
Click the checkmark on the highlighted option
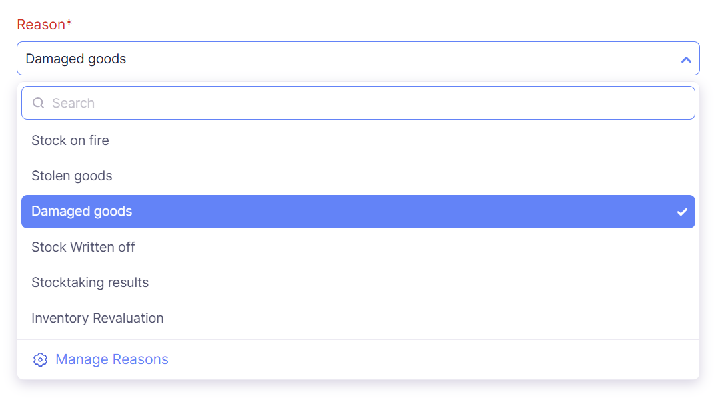pyautogui.click(x=682, y=212)
